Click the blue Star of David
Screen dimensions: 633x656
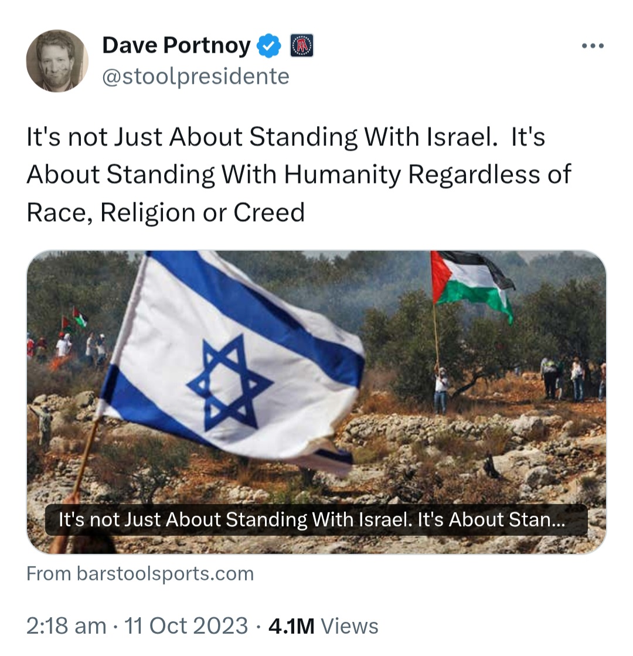tap(230, 382)
